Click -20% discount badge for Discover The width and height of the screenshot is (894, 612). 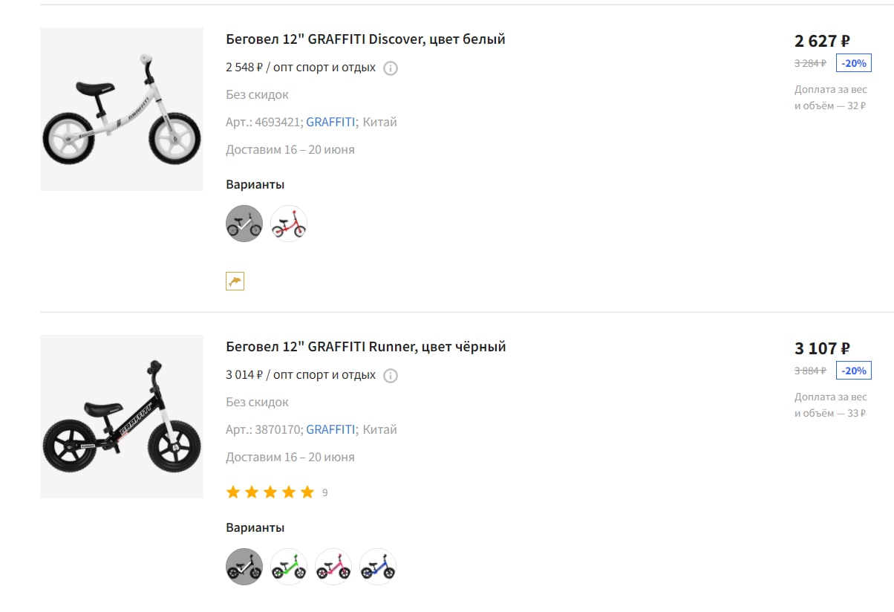click(854, 63)
